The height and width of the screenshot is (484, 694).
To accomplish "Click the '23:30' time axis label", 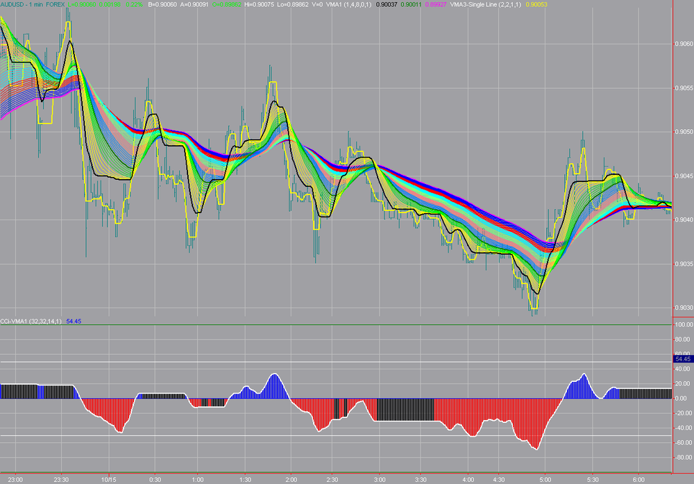I will coord(61,480).
